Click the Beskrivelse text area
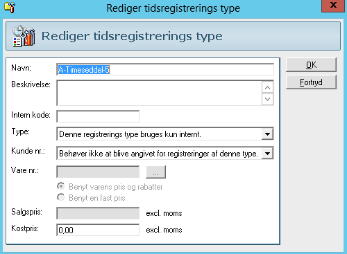 pos(159,93)
